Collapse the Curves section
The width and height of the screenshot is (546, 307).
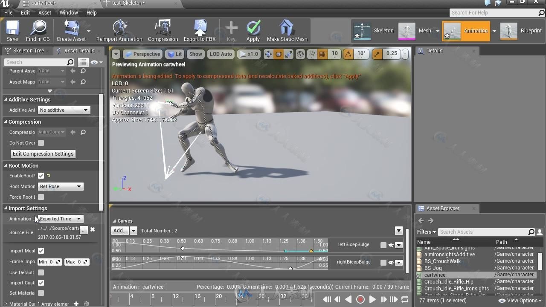114,221
